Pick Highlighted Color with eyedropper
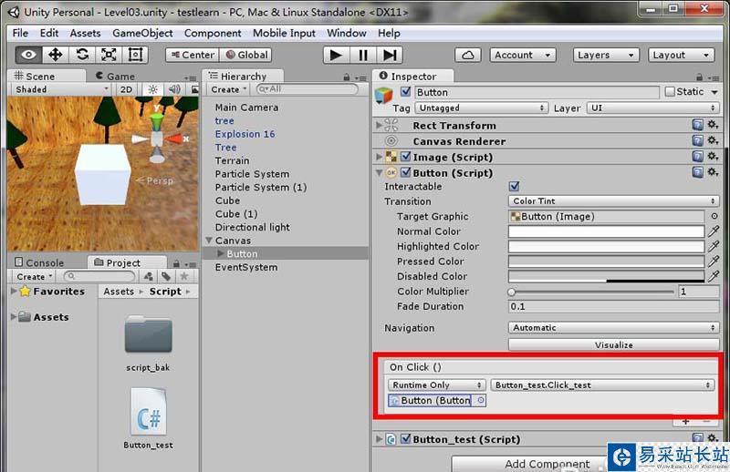730x472 pixels. click(x=714, y=246)
